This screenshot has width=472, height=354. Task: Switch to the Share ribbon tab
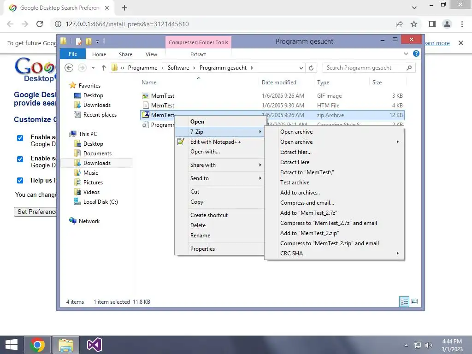click(125, 54)
